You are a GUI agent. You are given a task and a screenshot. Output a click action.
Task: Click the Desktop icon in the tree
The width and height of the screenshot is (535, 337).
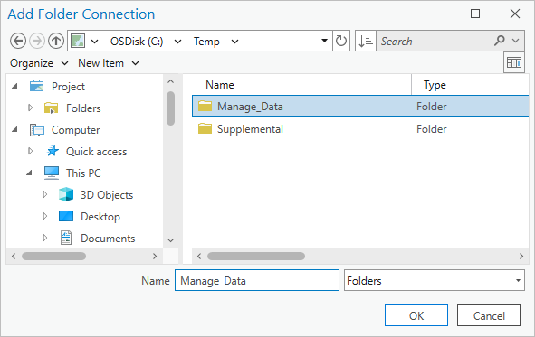(x=66, y=216)
